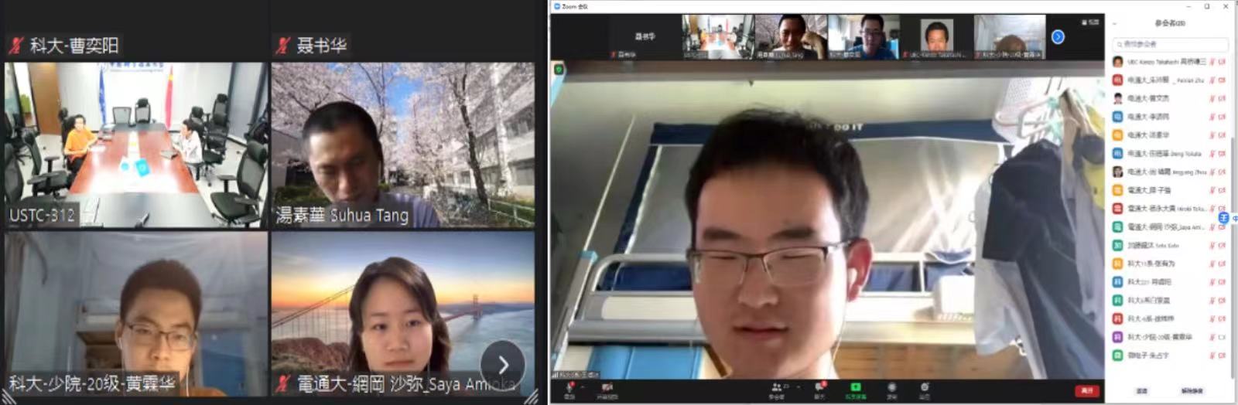Select the last participant with green avatar

(x=1169, y=356)
